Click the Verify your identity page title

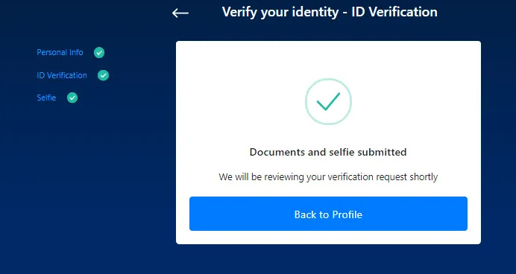coord(330,12)
